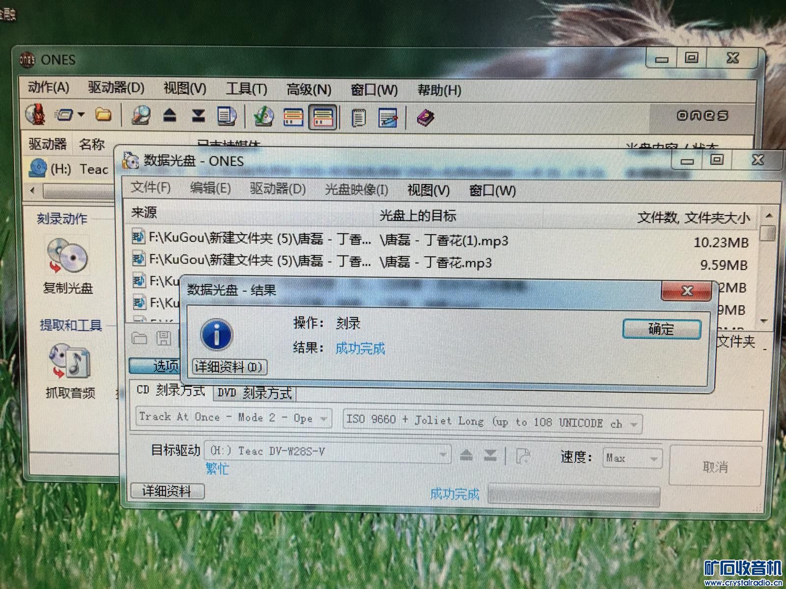Image resolution: width=786 pixels, height=589 pixels.
Task: Select the row \唐磊 - 丁香花(1).mp3
Action: point(441,240)
